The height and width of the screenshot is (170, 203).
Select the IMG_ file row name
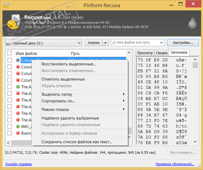(x=26, y=126)
